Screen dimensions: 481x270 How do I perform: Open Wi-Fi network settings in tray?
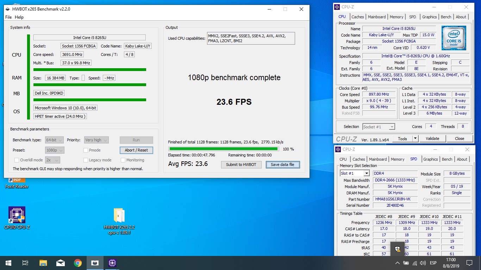pos(414,263)
